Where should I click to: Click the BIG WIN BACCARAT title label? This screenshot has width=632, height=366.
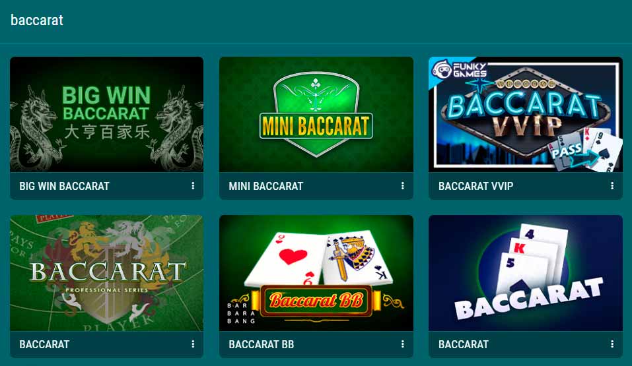(x=65, y=186)
